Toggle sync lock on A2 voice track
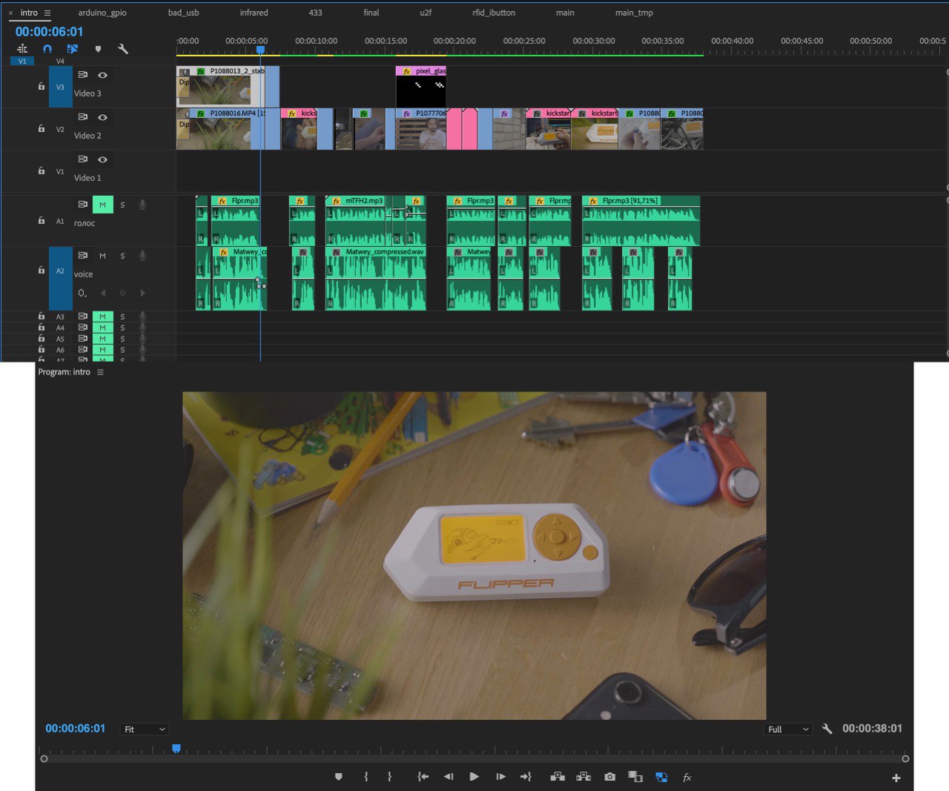 coord(82,255)
